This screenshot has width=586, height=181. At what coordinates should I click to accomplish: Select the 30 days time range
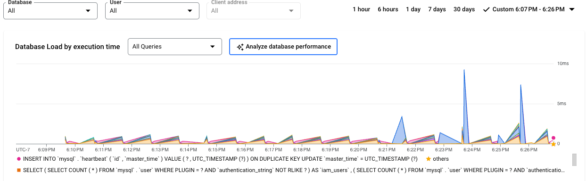coord(464,9)
